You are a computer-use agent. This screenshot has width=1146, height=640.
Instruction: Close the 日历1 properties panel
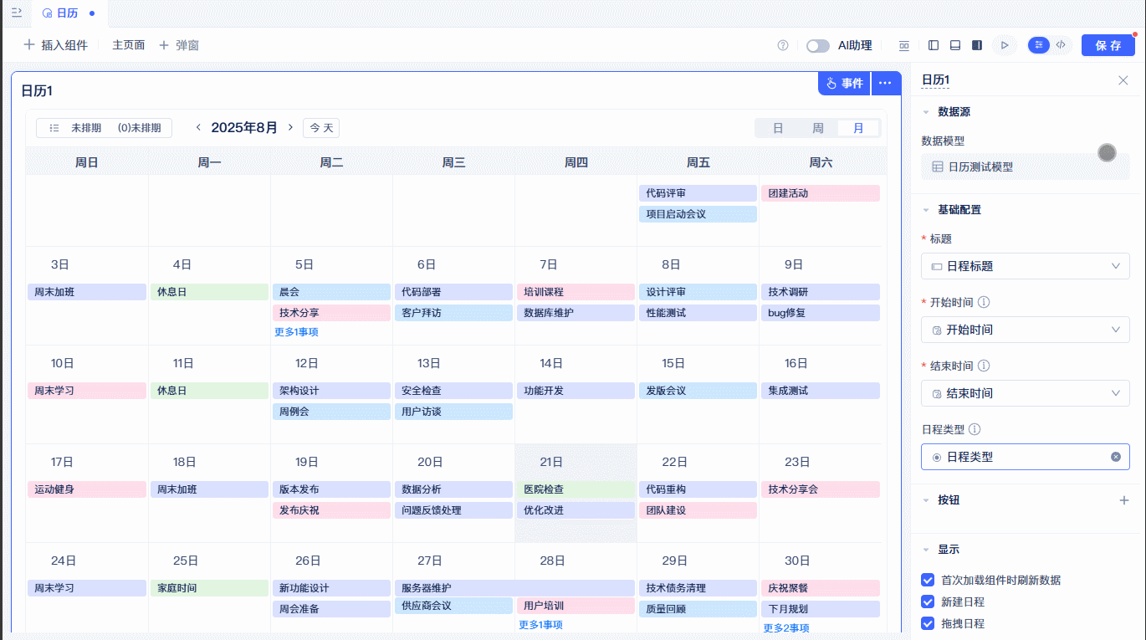[x=1123, y=80]
